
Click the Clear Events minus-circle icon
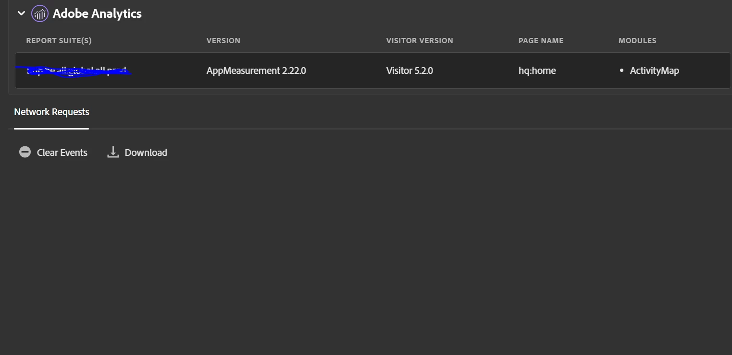point(25,152)
